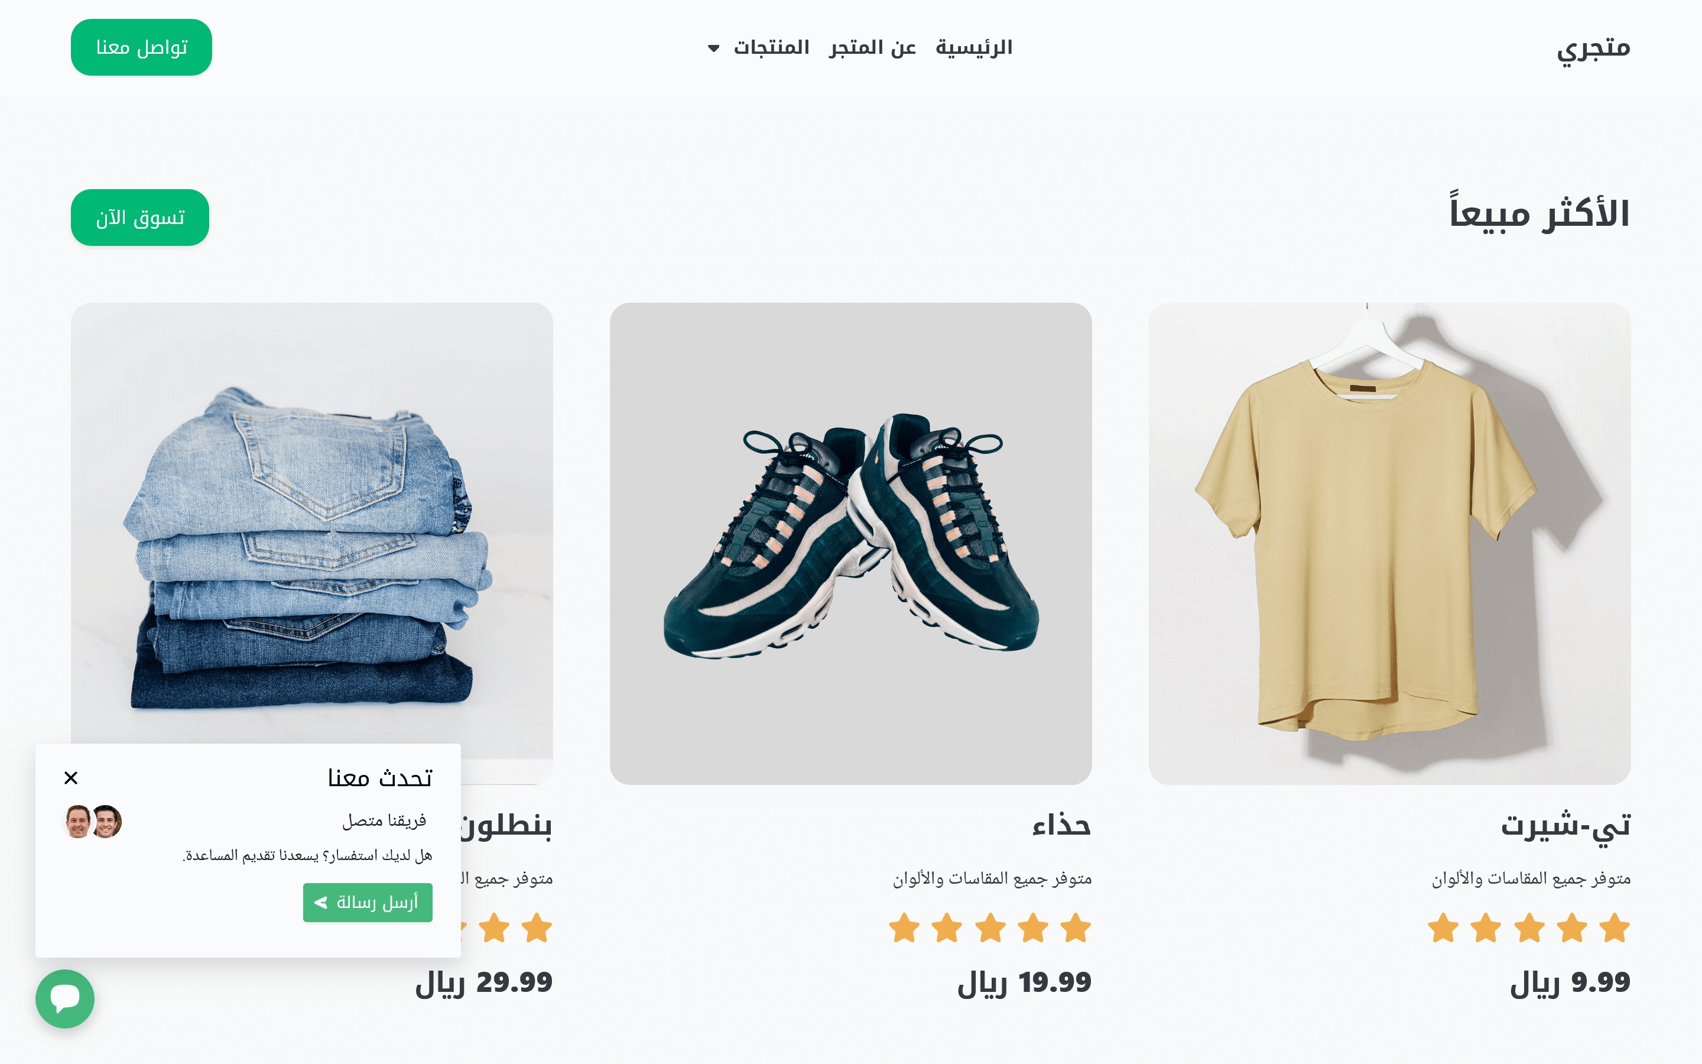Viewport: 1702px width, 1064px height.
Task: Close the تحدث معنا chat popup
Action: pos(71,777)
